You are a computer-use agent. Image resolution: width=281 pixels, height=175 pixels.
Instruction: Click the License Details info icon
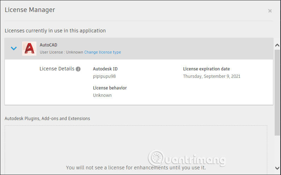tap(78, 69)
